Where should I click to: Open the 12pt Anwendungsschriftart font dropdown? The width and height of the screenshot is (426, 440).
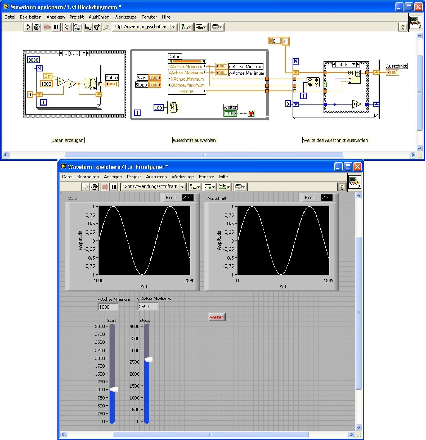(153, 187)
